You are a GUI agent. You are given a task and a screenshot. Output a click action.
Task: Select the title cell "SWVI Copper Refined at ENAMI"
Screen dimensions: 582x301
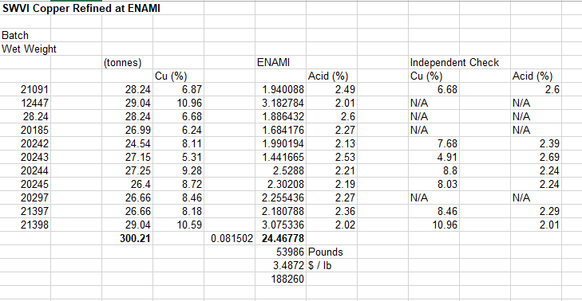click(81, 8)
